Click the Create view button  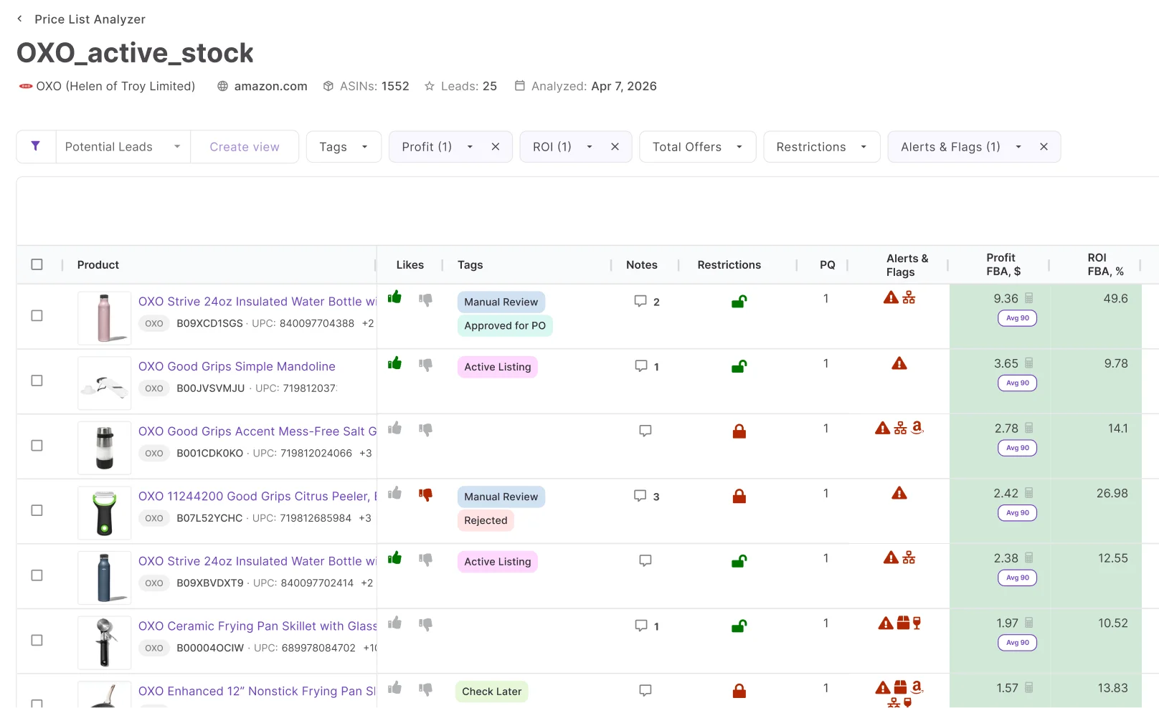coord(245,146)
